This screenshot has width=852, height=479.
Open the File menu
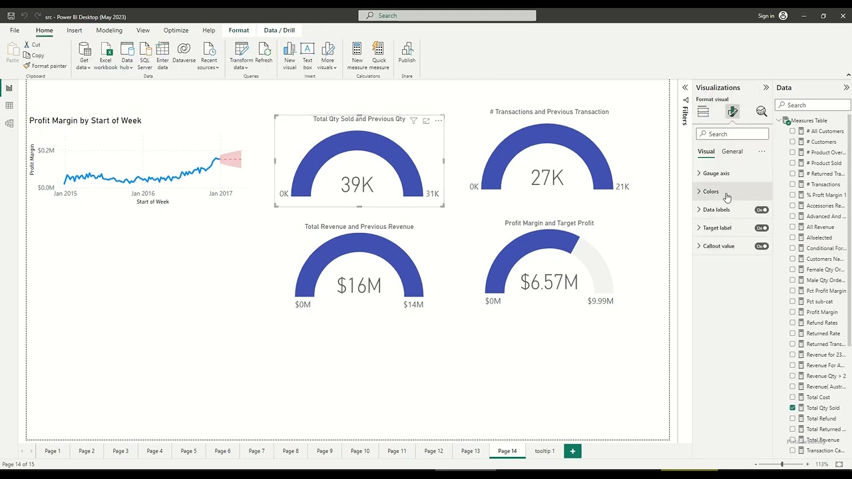15,31
